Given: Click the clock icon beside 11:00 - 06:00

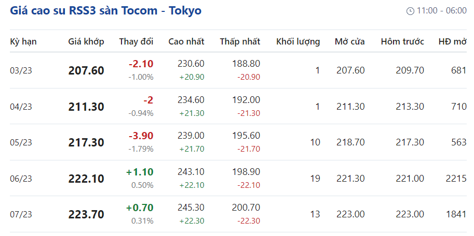Looking at the screenshot, I should coord(410,11).
